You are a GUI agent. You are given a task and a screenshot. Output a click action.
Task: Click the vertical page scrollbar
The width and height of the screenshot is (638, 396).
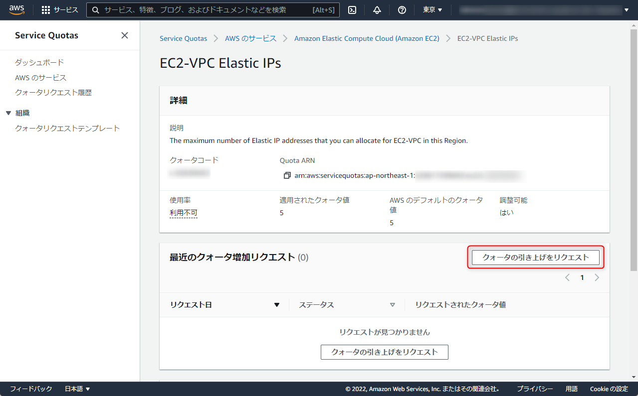pyautogui.click(x=634, y=149)
